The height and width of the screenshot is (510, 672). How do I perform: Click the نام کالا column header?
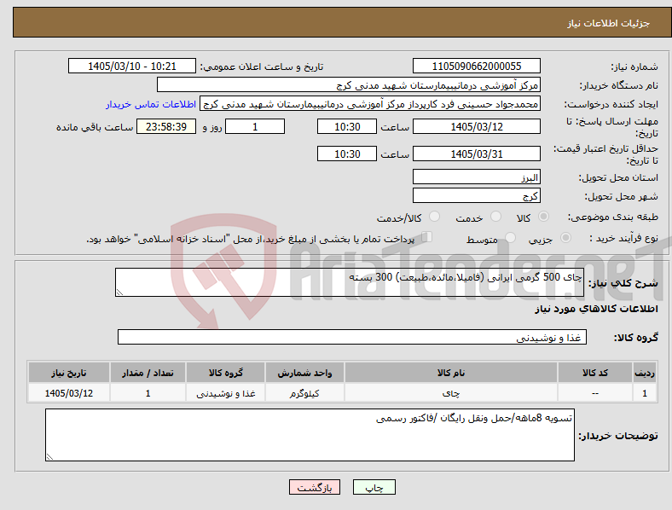coord(451,373)
